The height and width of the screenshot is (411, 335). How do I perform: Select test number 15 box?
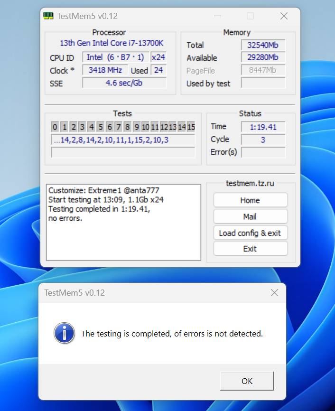[191, 127]
